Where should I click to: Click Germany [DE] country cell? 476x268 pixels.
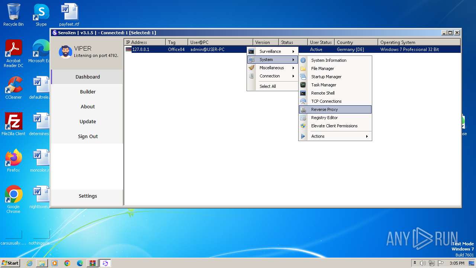[350, 50]
